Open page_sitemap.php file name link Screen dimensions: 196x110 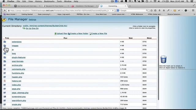coord(20,93)
